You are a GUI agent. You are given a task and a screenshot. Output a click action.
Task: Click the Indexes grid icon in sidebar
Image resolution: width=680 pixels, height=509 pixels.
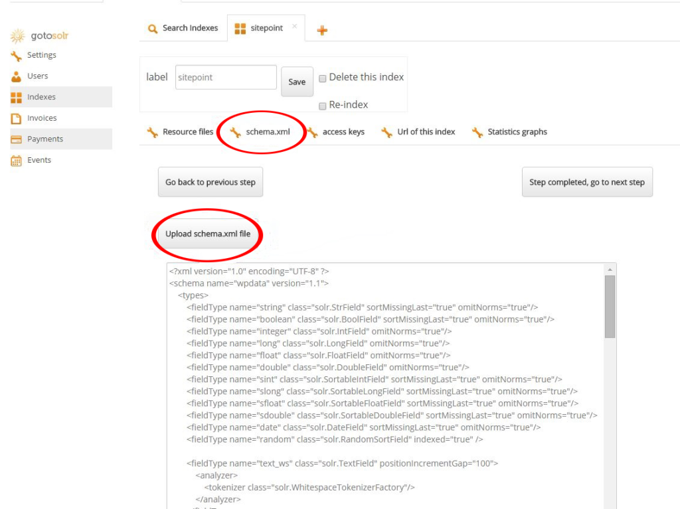pos(16,98)
